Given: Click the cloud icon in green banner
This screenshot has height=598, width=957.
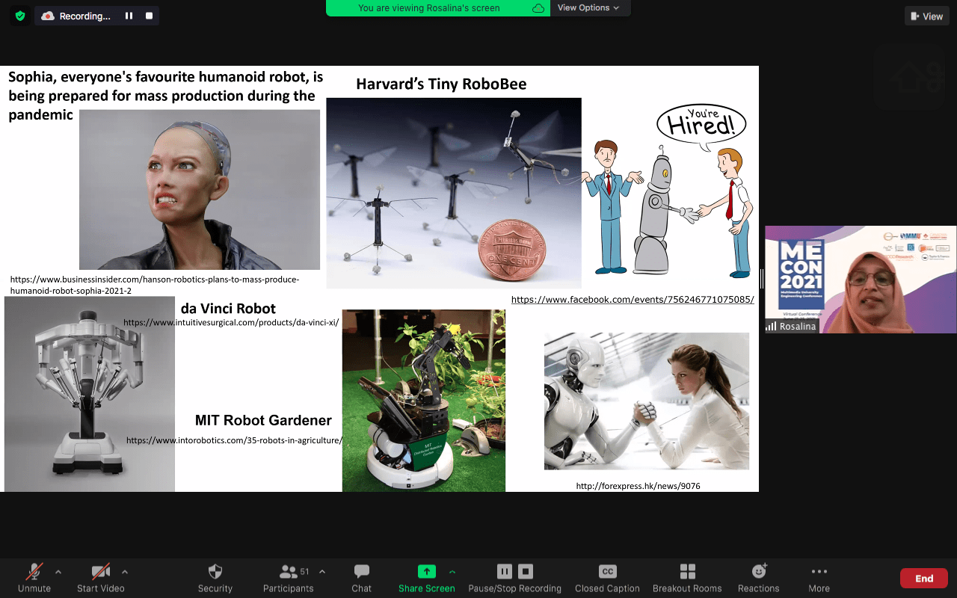Looking at the screenshot, I should click(538, 8).
